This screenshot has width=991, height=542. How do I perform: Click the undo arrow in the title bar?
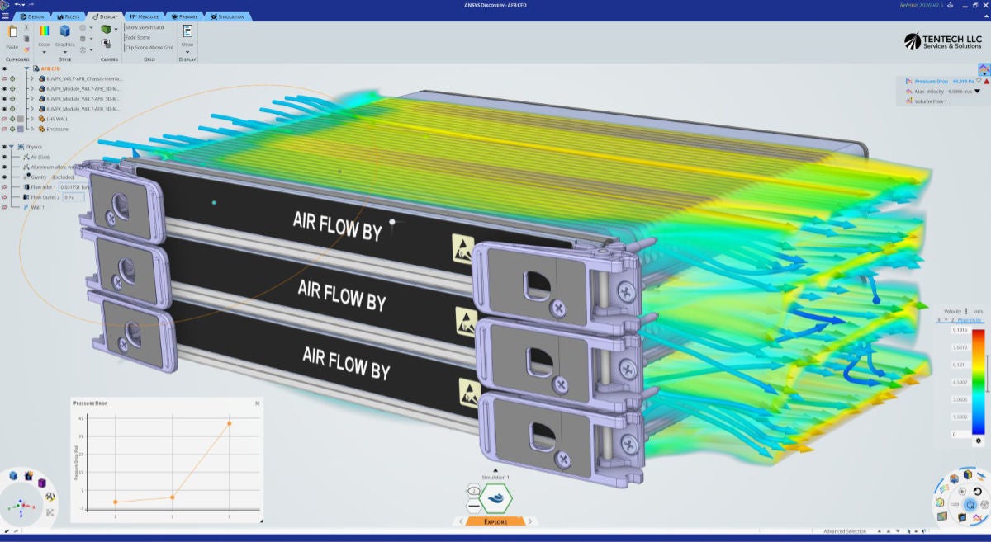(x=17, y=5)
